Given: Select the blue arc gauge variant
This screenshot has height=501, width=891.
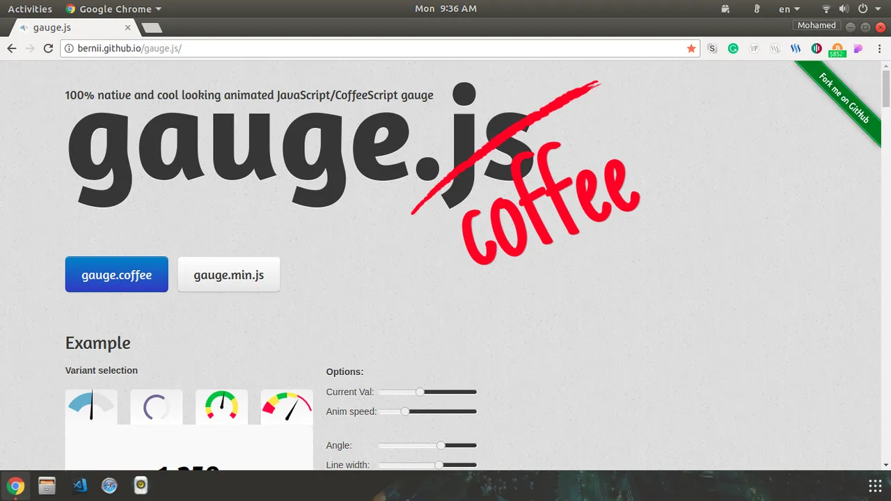Looking at the screenshot, I should [x=91, y=406].
